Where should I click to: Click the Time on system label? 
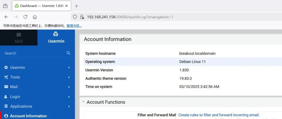[98, 87]
